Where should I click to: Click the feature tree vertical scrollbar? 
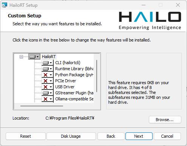(97, 76)
